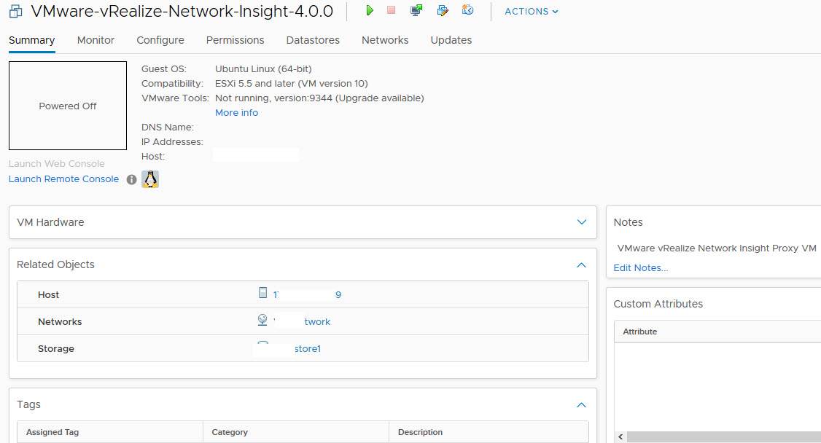The height and width of the screenshot is (443, 821).
Task: Open the Configure tab
Action: coord(160,40)
